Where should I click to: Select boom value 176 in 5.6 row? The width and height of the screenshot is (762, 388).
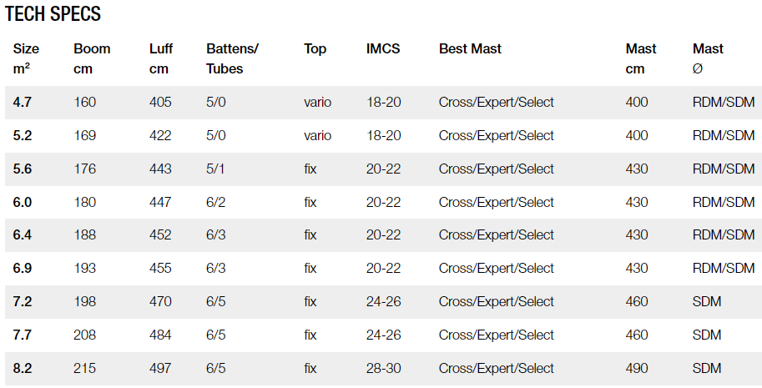pyautogui.click(x=84, y=169)
